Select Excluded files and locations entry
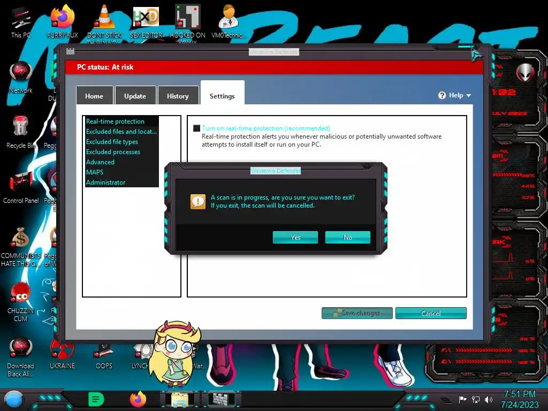 pyautogui.click(x=121, y=132)
